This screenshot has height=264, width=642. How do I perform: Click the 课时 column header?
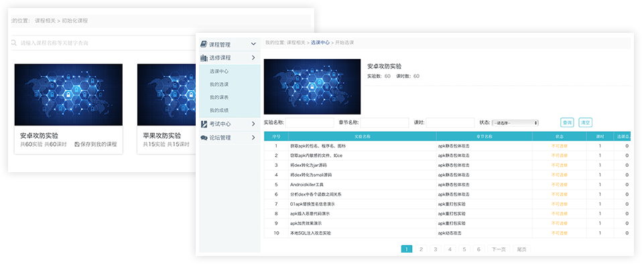tap(600, 136)
